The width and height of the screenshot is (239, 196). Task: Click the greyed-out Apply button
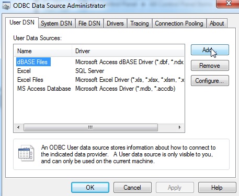tap(175, 188)
